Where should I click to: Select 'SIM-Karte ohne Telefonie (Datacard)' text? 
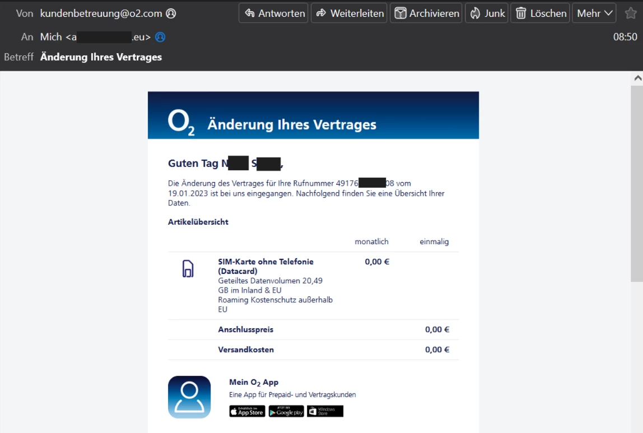click(265, 266)
